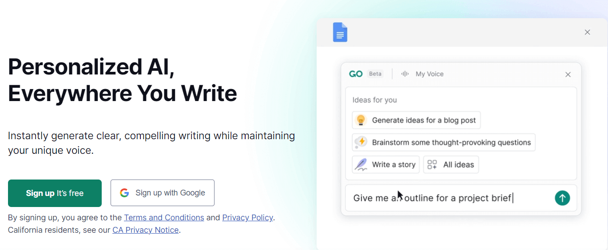Click the feather pen story icon
608x250 pixels.
(361, 164)
